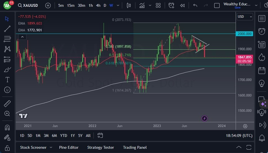Open the bar replay tool
This screenshot has width=268, height=153.
[x=182, y=5]
